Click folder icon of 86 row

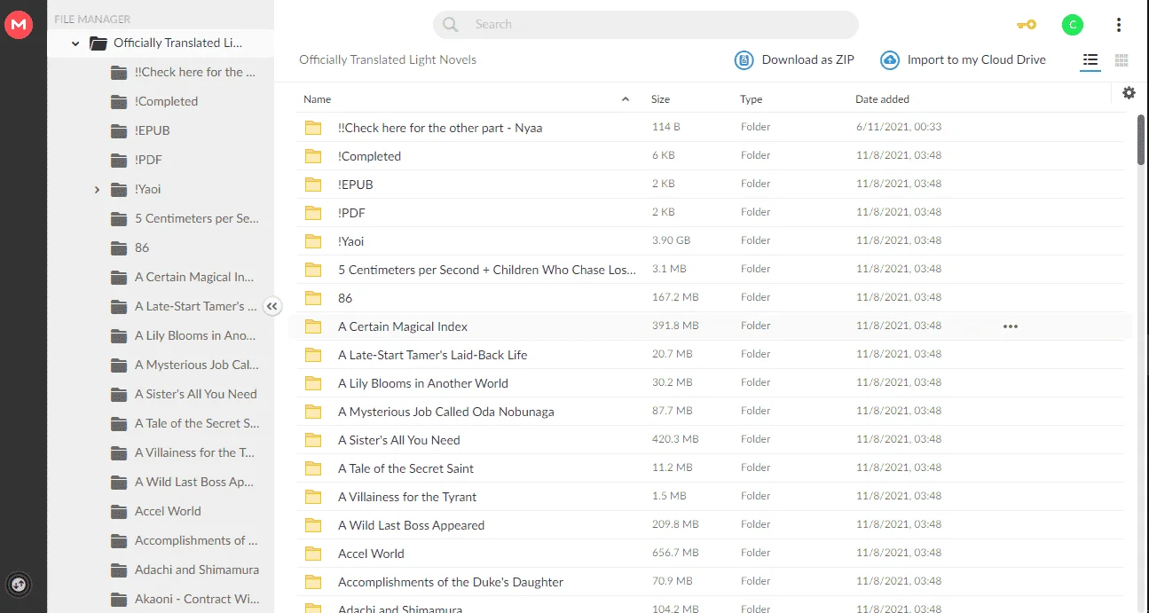(312, 298)
